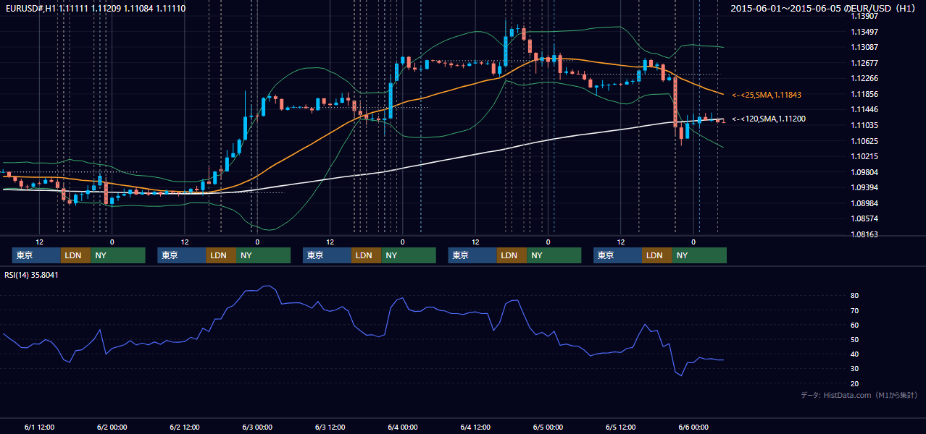Click RSI scale value 70
Screen dimensions: 926x434
(x=854, y=310)
